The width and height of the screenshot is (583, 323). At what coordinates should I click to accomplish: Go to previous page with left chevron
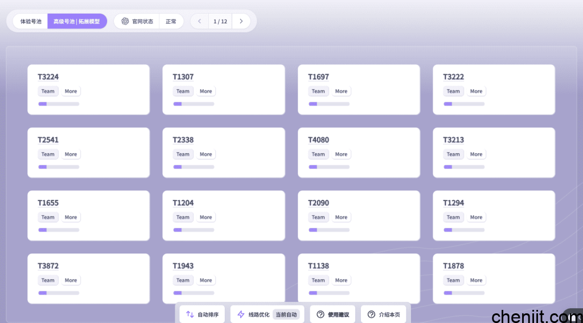199,22
